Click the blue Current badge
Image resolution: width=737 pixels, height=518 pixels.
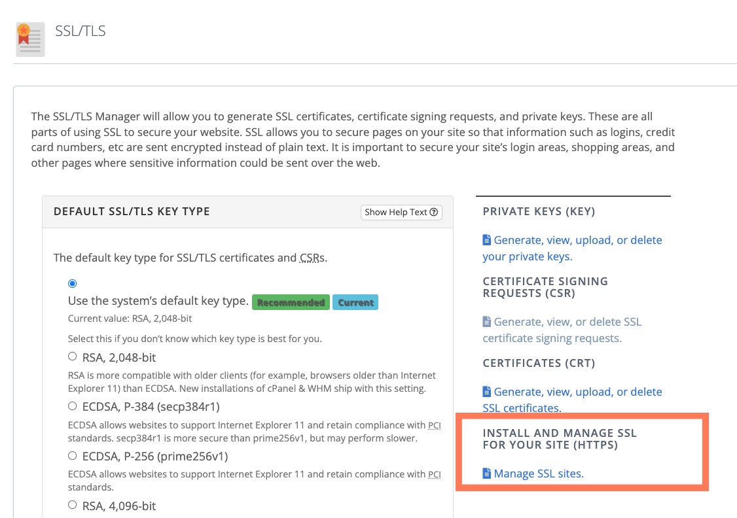click(x=355, y=302)
